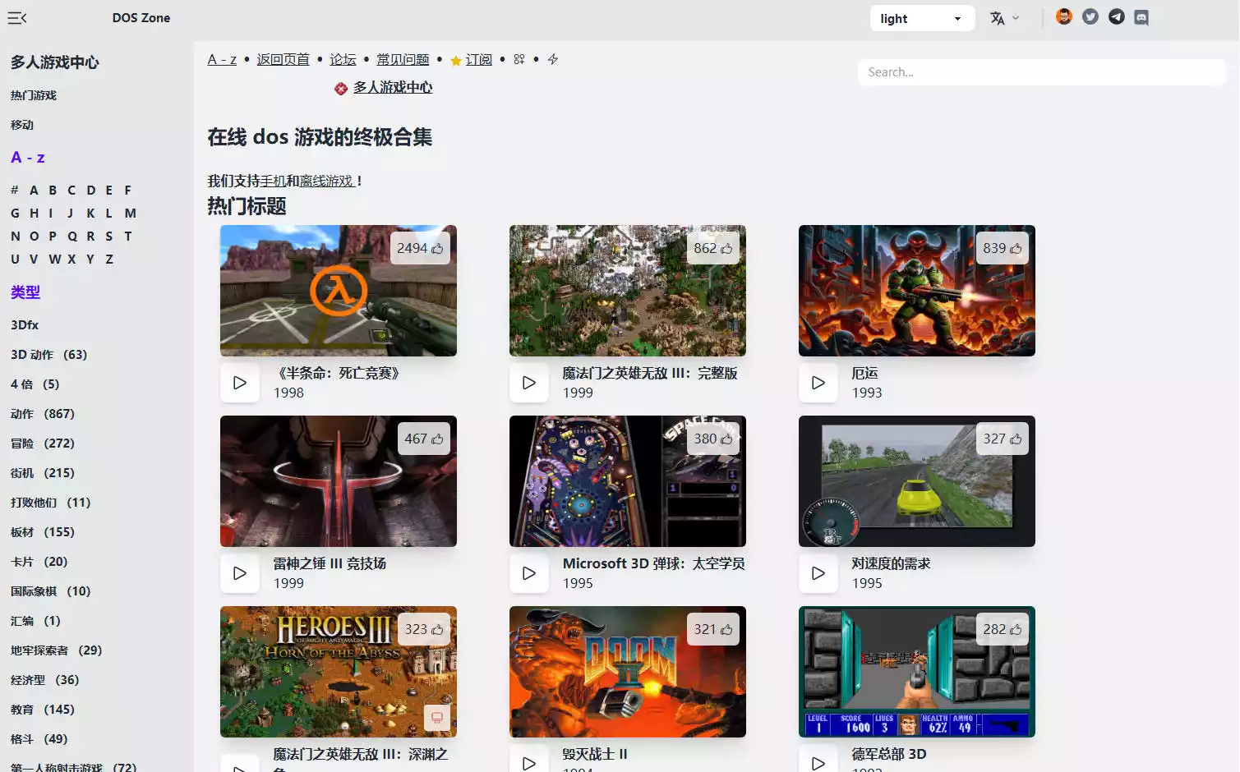
Task: Open the Heroes III complete edition thumbnail
Action: point(628,291)
